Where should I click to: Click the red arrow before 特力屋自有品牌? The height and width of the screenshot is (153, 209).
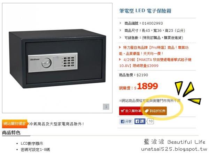click(120, 47)
